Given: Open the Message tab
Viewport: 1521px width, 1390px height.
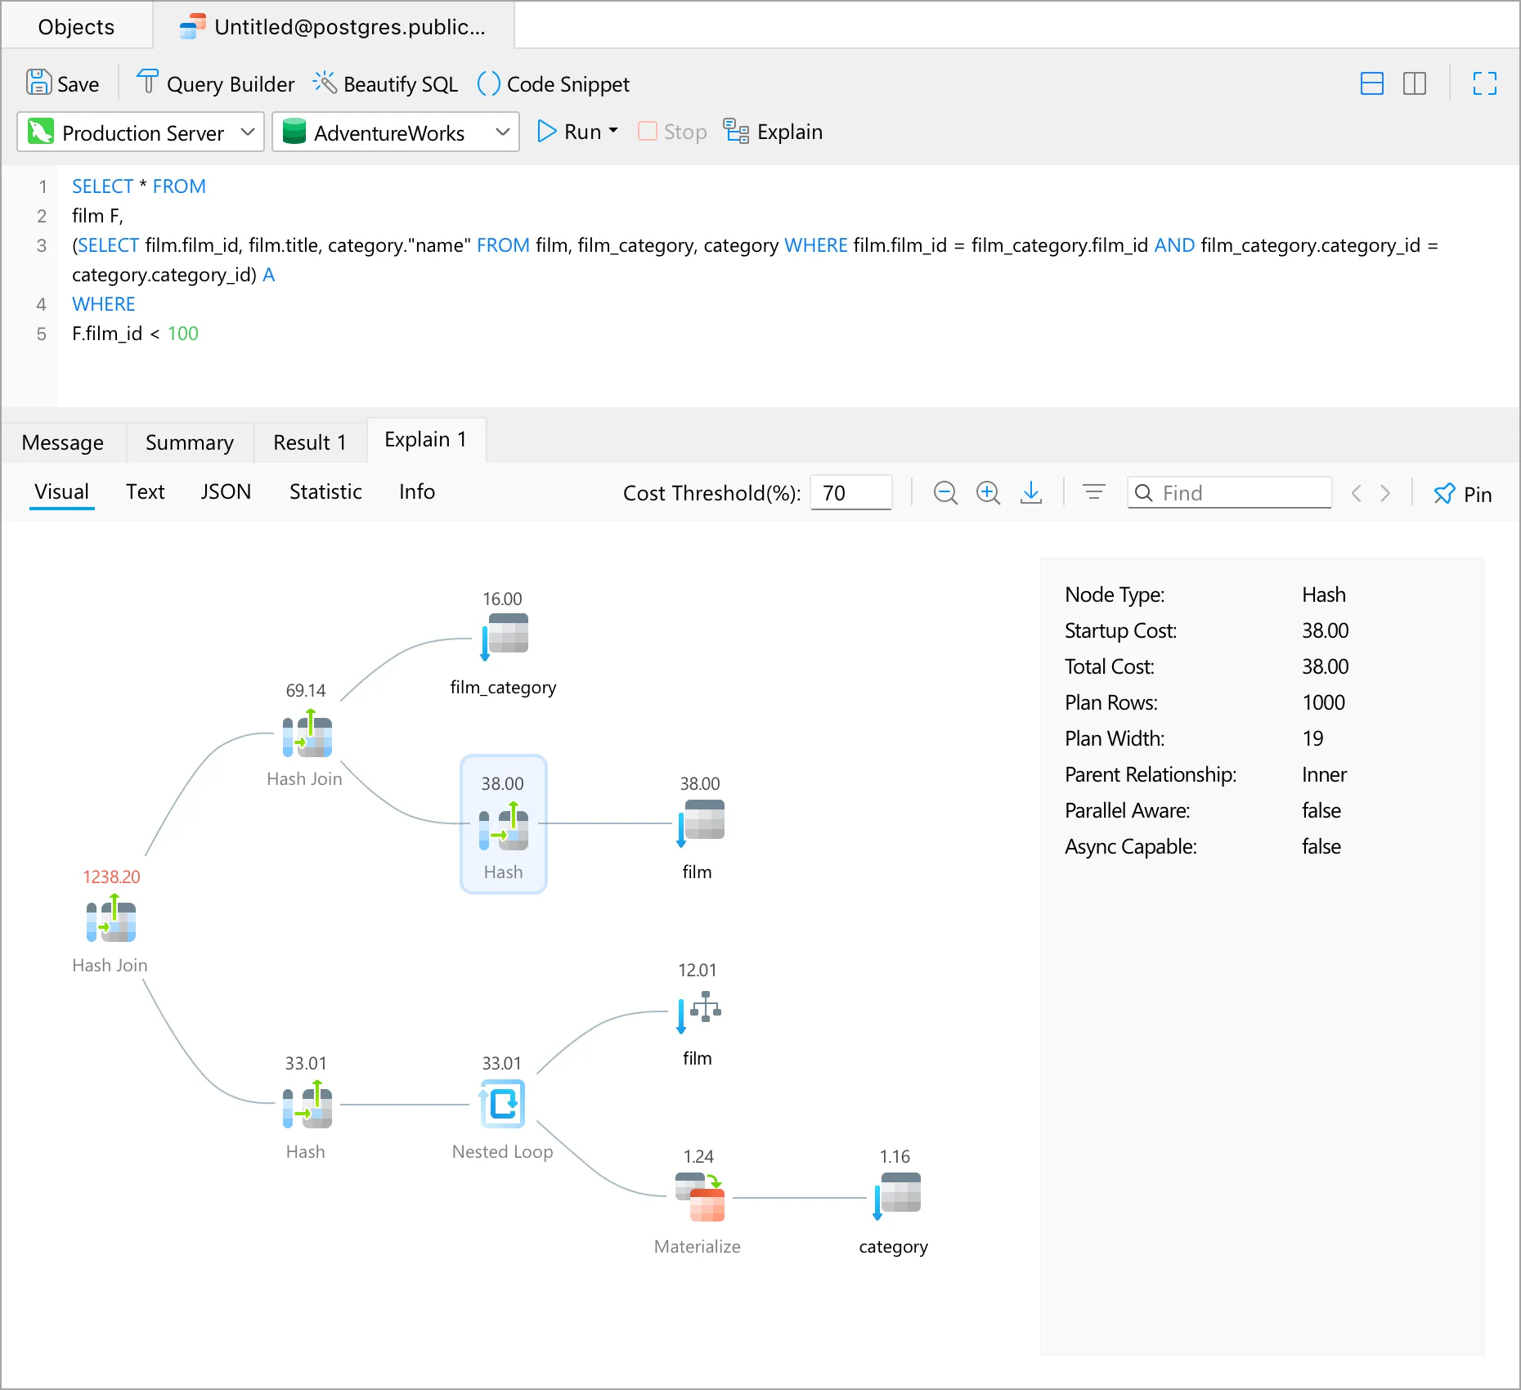Looking at the screenshot, I should coord(63,442).
